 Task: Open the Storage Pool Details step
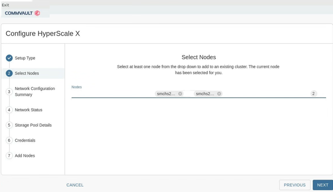tap(33, 125)
